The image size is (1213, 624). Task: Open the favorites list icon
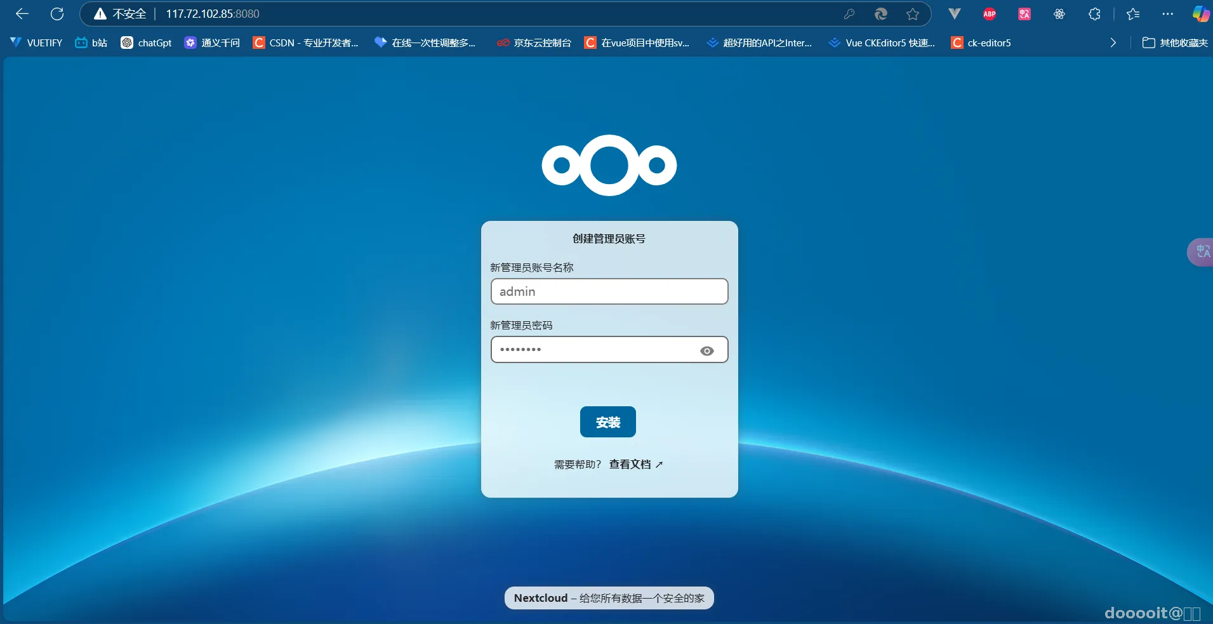1134,13
